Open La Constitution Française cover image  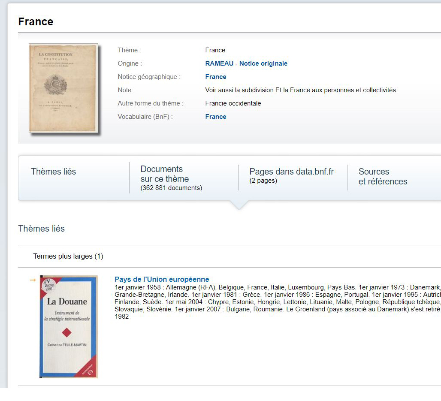(63, 88)
